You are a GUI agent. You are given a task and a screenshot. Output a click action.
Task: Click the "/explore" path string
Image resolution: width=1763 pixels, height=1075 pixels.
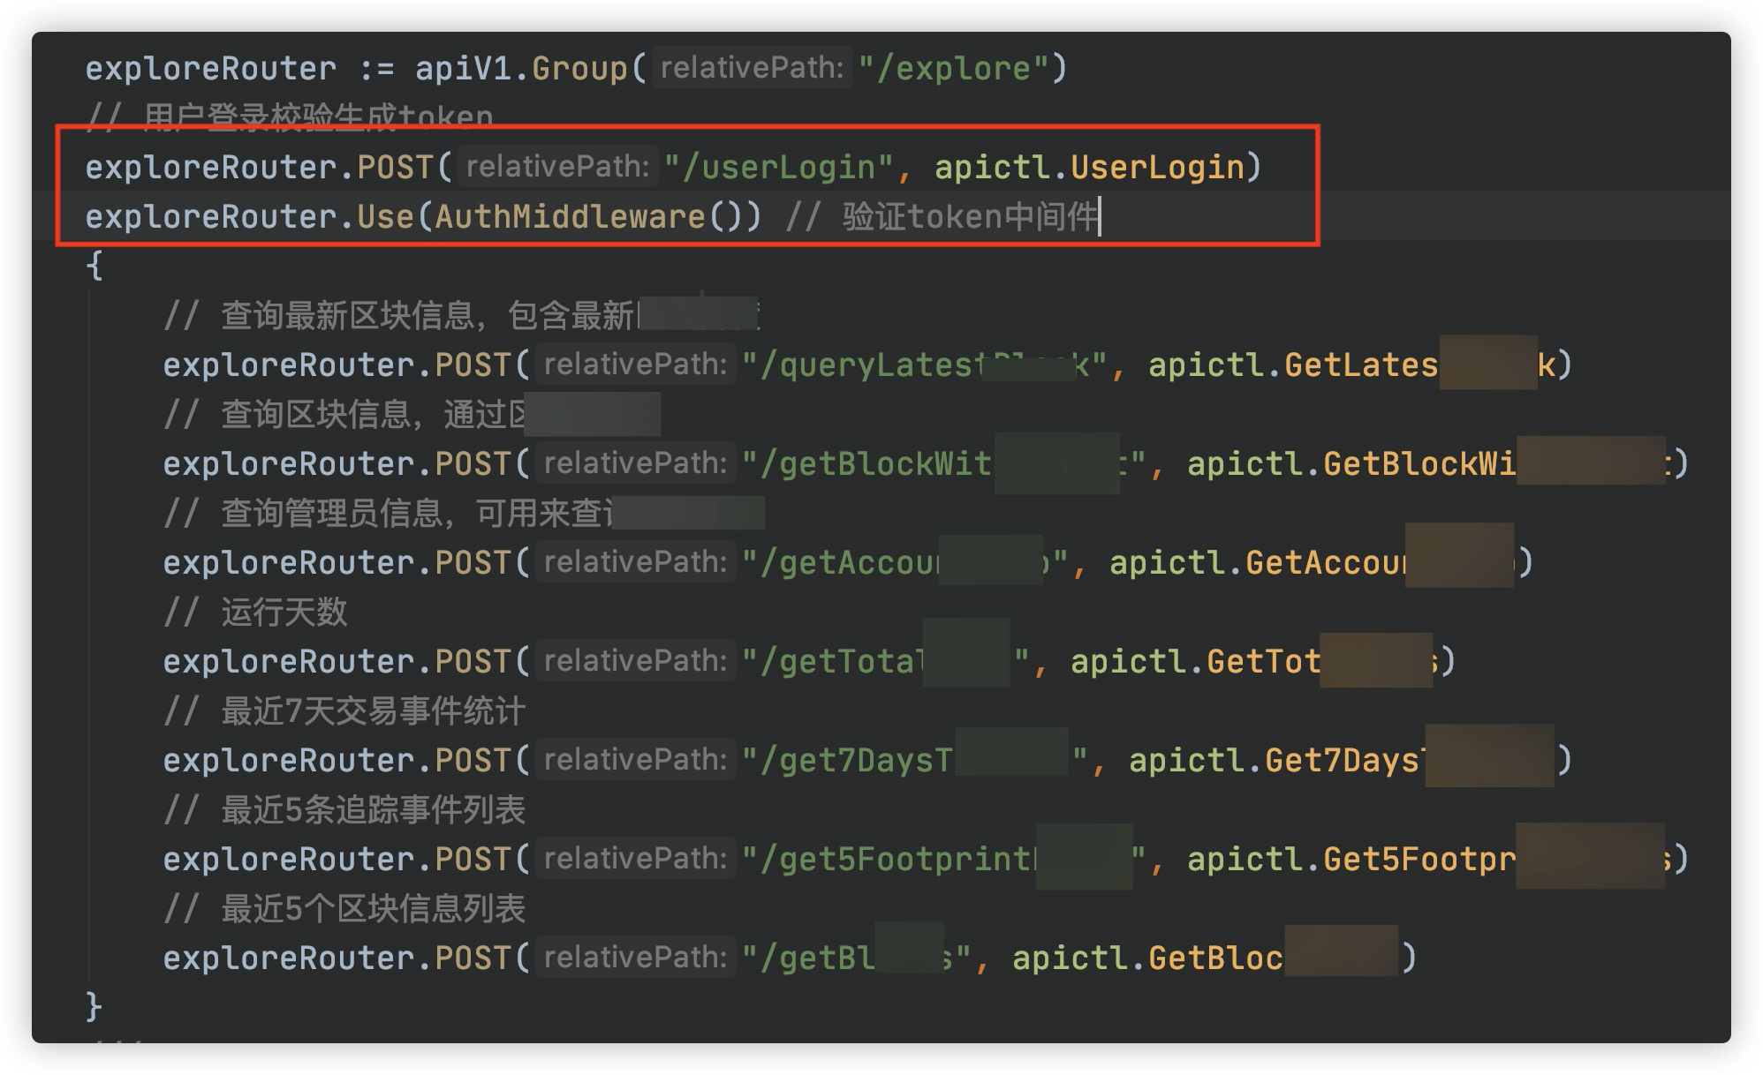954,69
